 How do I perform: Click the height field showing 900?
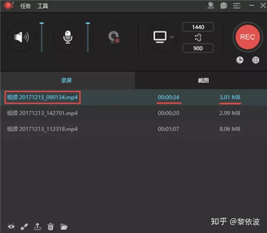(x=198, y=48)
